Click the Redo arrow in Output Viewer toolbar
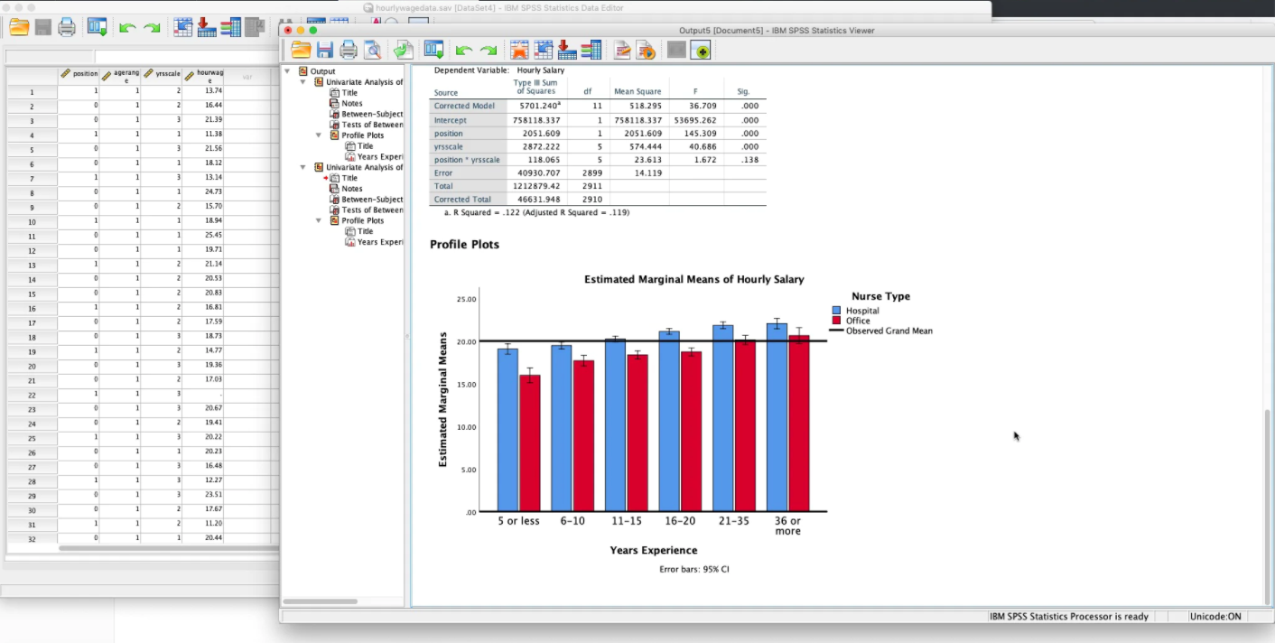 pos(489,51)
